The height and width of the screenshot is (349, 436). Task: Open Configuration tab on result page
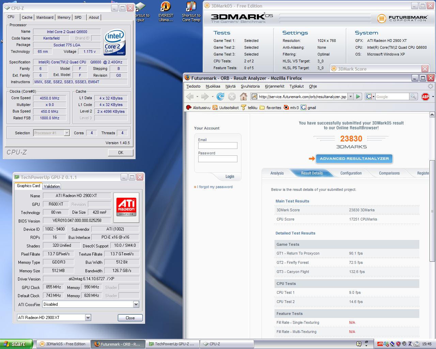click(x=351, y=173)
